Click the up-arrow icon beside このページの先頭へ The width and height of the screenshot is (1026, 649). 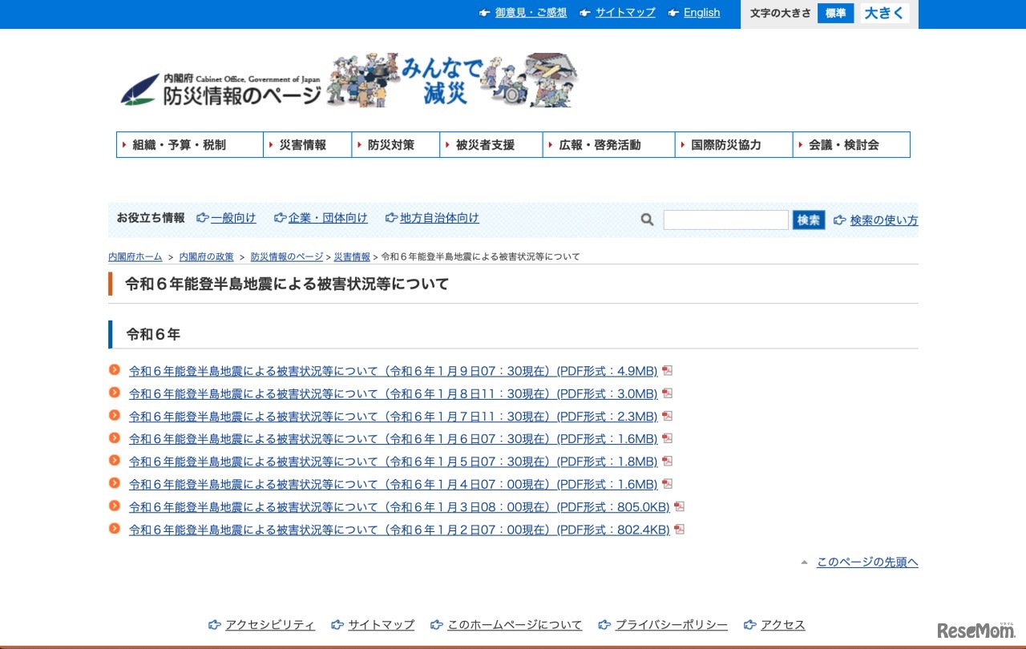[x=805, y=562]
